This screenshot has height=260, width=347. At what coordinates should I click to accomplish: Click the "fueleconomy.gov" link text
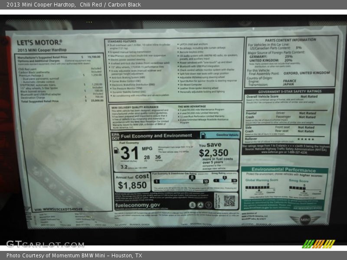coord(137,205)
